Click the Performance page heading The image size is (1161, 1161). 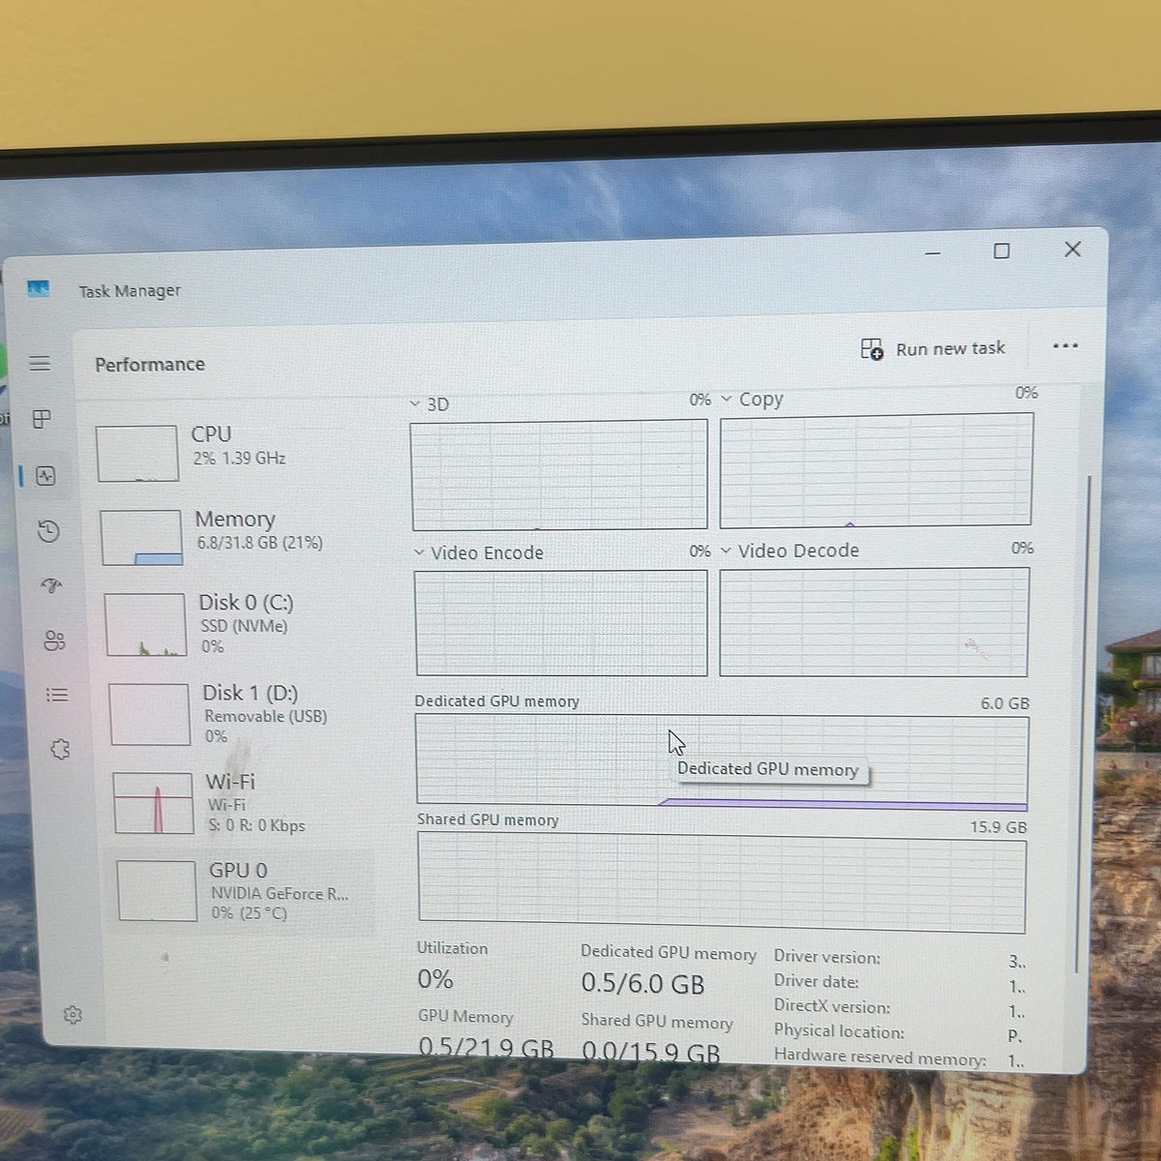(150, 365)
